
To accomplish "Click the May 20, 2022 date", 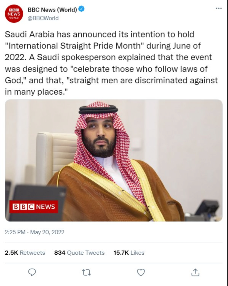I will point(47,232).
